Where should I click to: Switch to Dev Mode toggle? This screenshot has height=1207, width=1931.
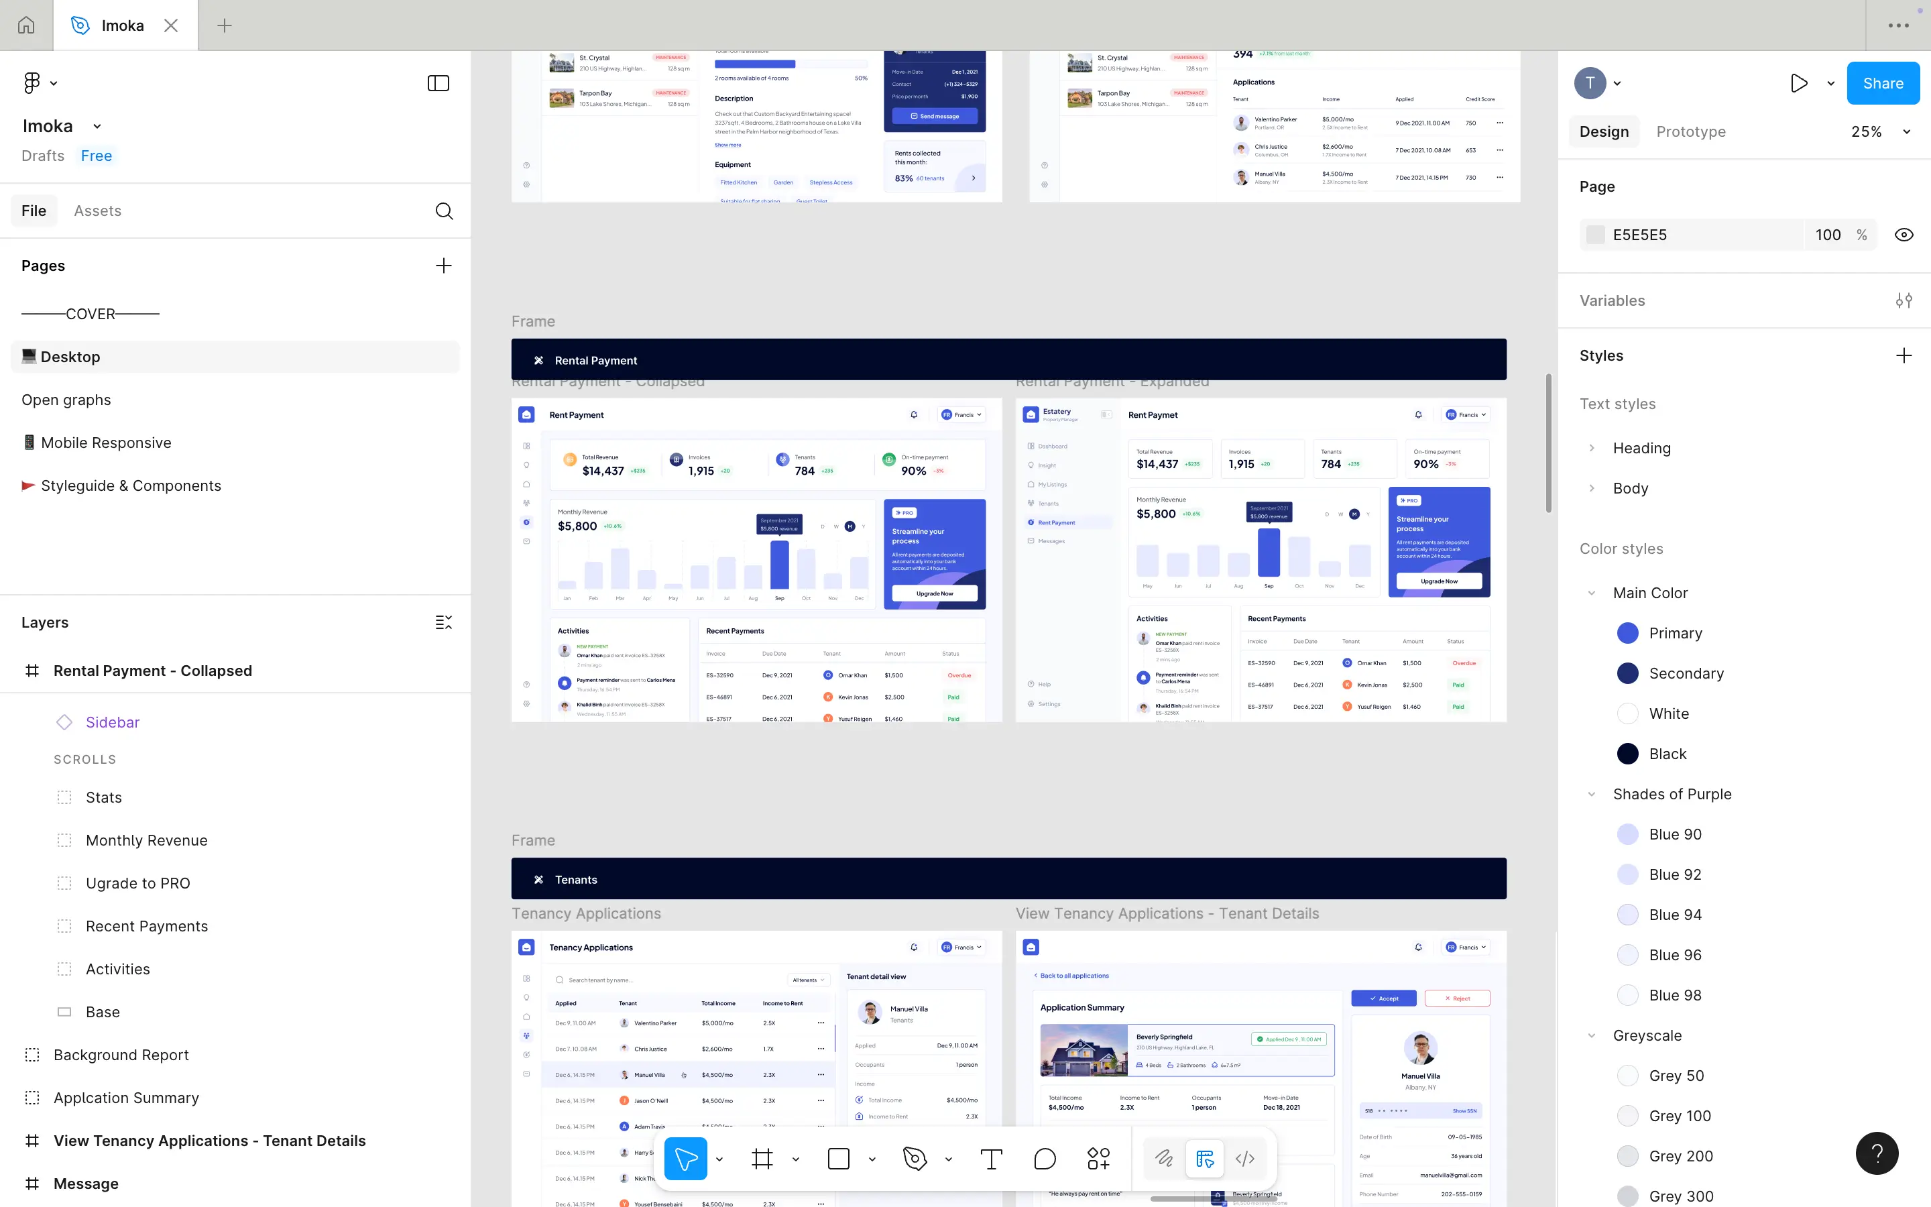point(1245,1158)
